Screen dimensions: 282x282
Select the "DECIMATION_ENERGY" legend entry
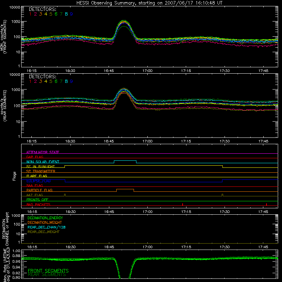[45, 218]
